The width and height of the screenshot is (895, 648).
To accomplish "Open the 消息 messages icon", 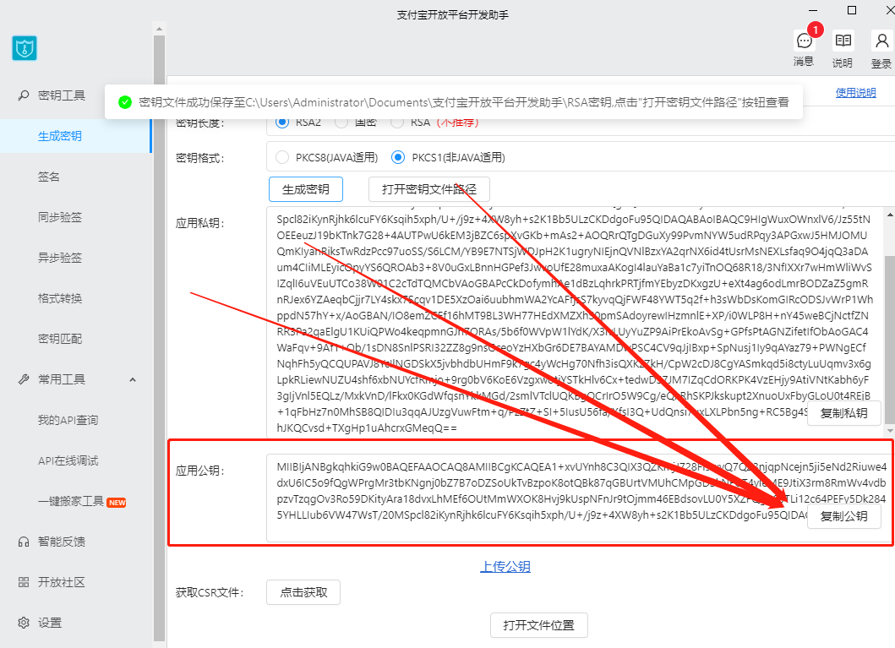I will 804,41.
